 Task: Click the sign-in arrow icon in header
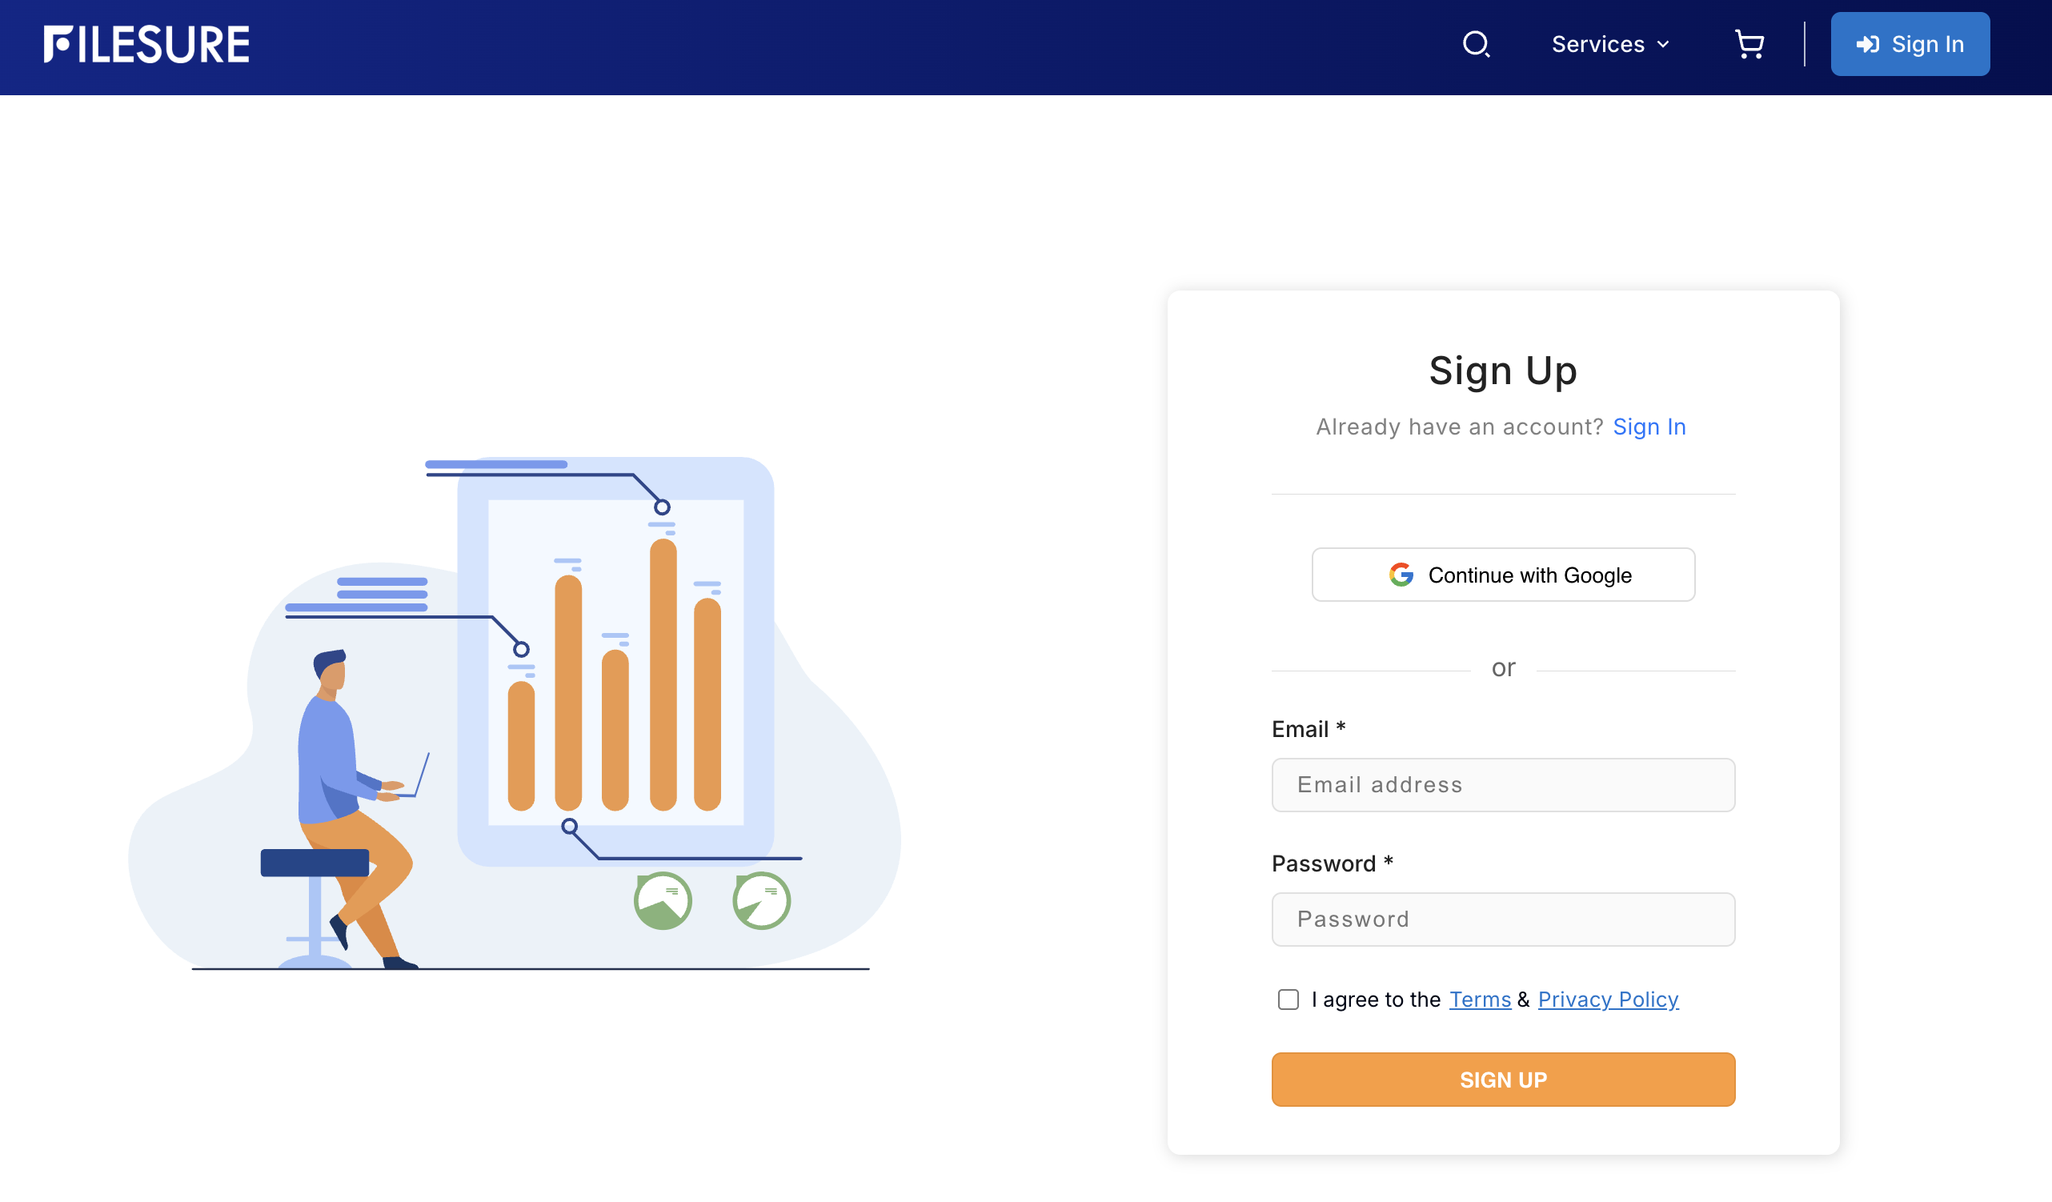(x=1866, y=45)
